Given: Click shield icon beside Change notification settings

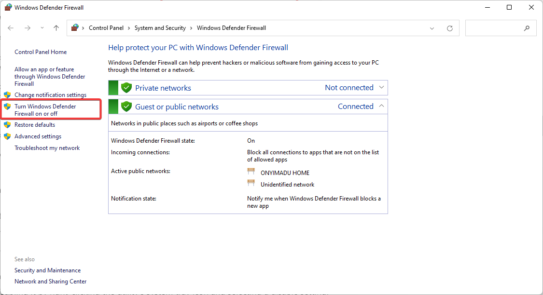Looking at the screenshot, I should coord(7,95).
